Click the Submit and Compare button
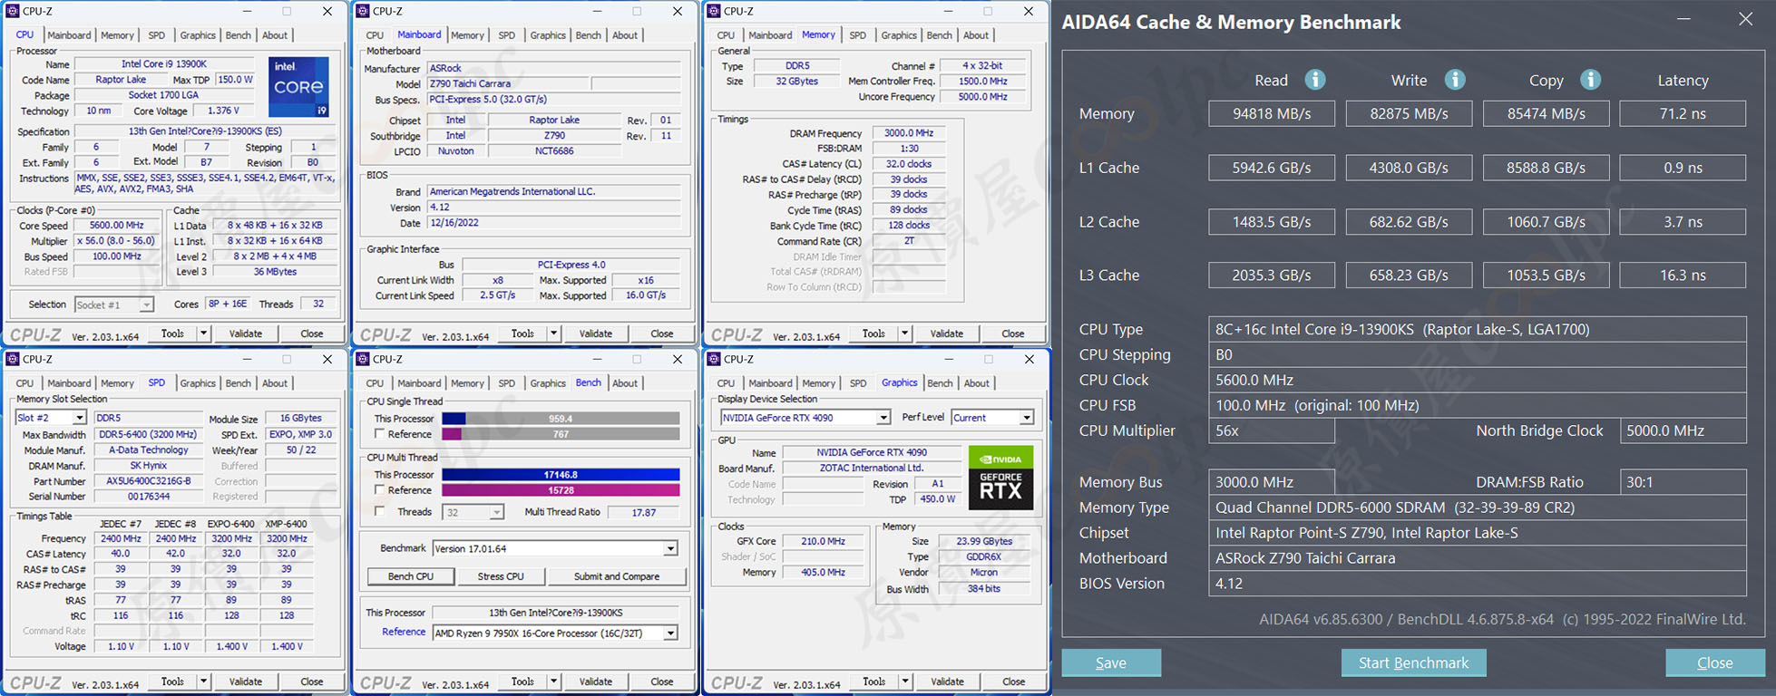This screenshot has height=696, width=1776. 617,576
